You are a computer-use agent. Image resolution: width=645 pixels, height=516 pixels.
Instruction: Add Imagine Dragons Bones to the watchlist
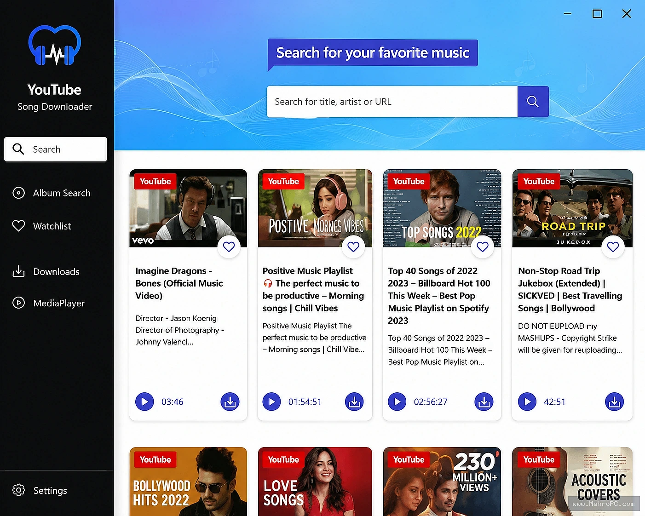coord(229,247)
